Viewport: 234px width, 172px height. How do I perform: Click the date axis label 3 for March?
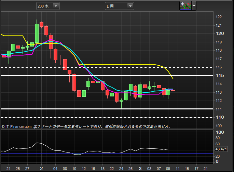[140, 169]
